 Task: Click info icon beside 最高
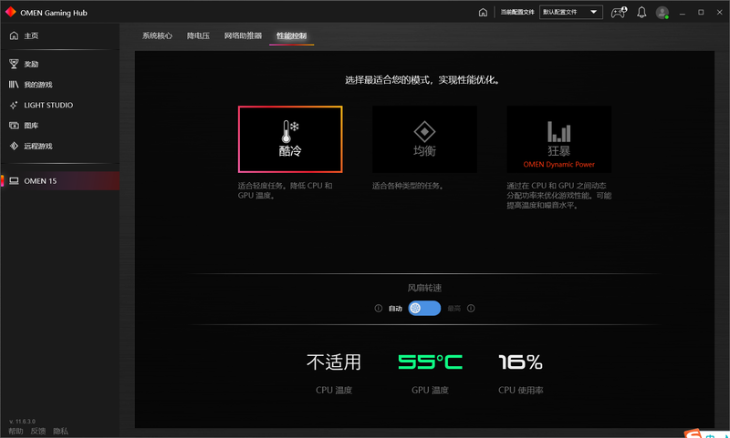471,309
